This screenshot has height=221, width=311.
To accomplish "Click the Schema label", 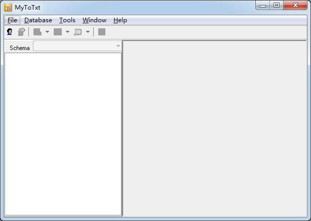I will pyautogui.click(x=20, y=48).
